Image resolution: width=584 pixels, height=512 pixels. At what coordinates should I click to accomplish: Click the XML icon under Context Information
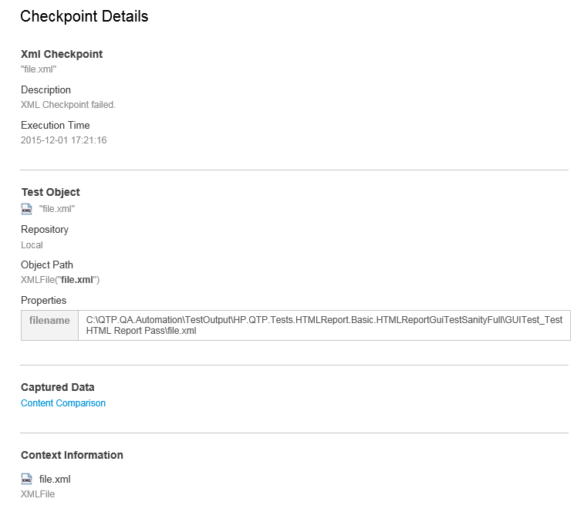point(27,479)
